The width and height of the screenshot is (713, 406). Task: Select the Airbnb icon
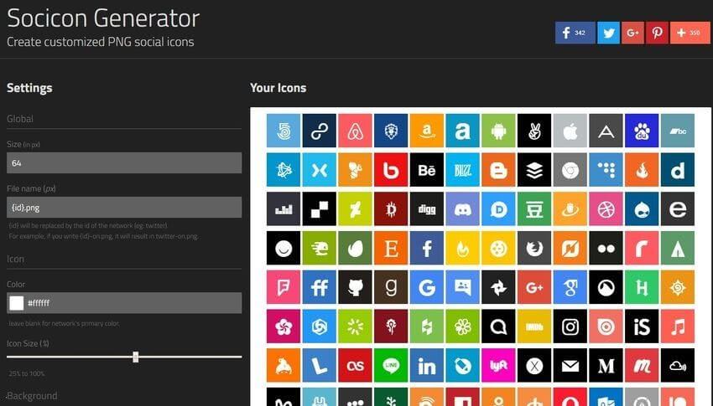click(x=355, y=131)
